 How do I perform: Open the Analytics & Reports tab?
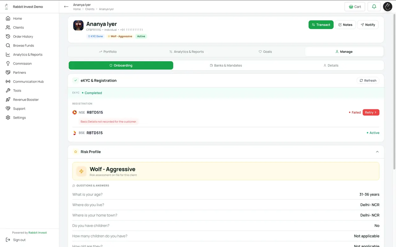(x=187, y=52)
